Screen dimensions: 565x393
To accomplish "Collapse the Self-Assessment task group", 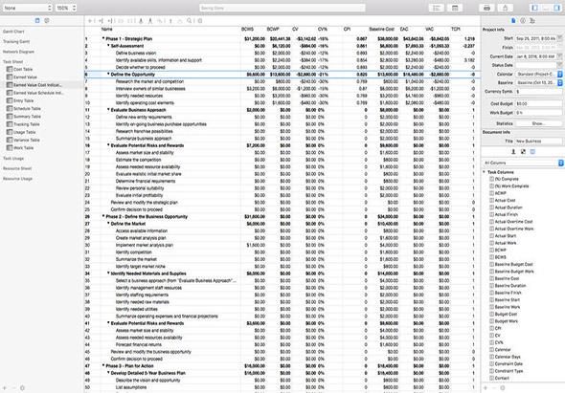I will [x=108, y=46].
